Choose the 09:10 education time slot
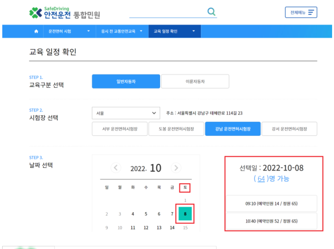 tap(272, 203)
